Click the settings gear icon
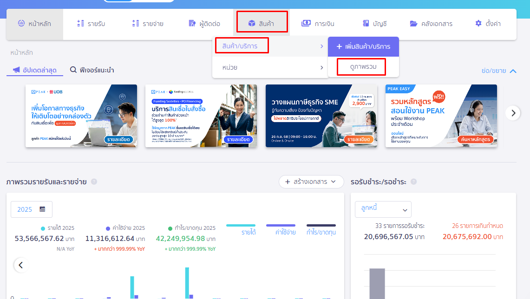Viewport: 530px width, 299px height. tap(478, 23)
